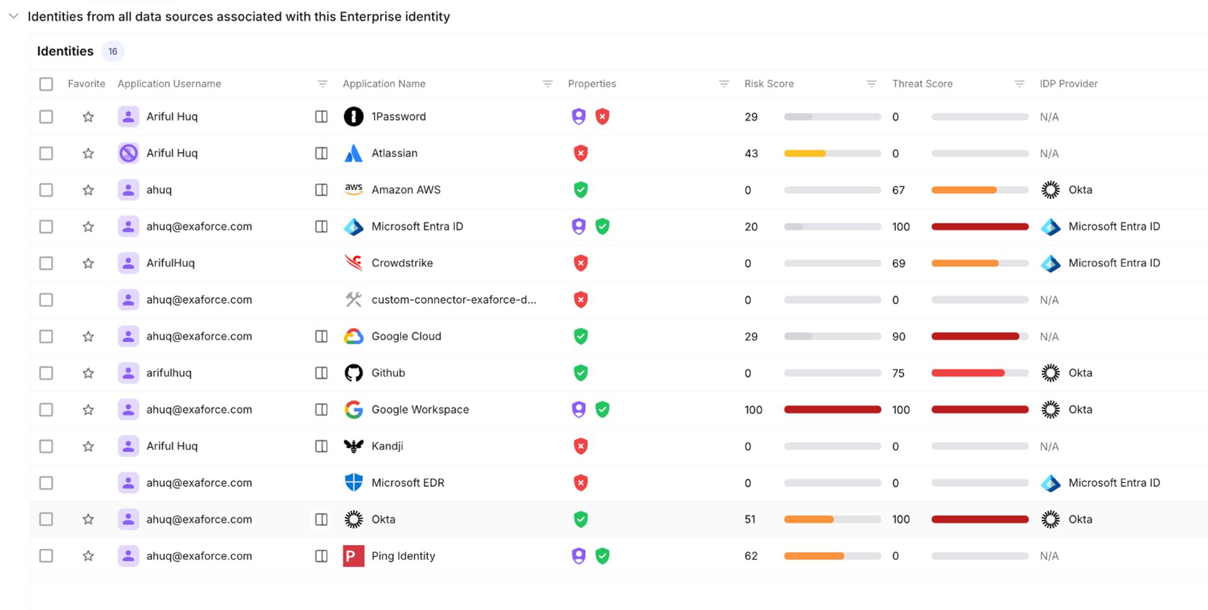Click the Amazon AWS threat score bar

pyautogui.click(x=980, y=189)
